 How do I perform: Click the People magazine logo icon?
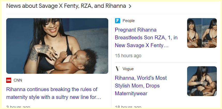[x=118, y=21]
